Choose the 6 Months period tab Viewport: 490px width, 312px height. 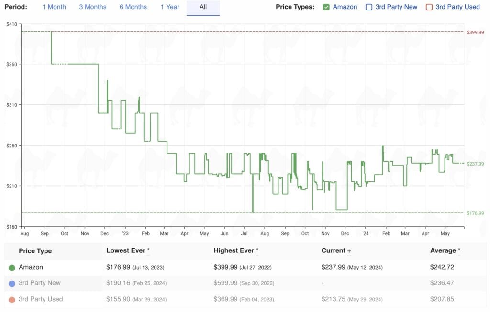pos(133,7)
